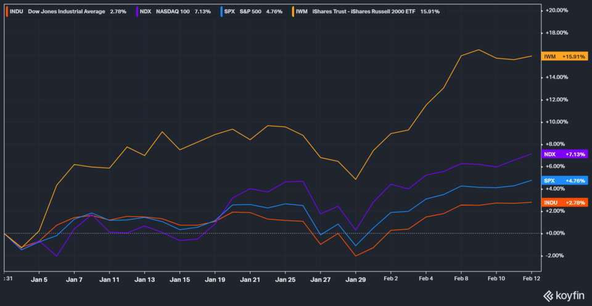
Task: Click the SPX +4.76% price label
Action: click(564, 181)
